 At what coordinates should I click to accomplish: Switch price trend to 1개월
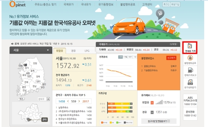coord(125,57)
